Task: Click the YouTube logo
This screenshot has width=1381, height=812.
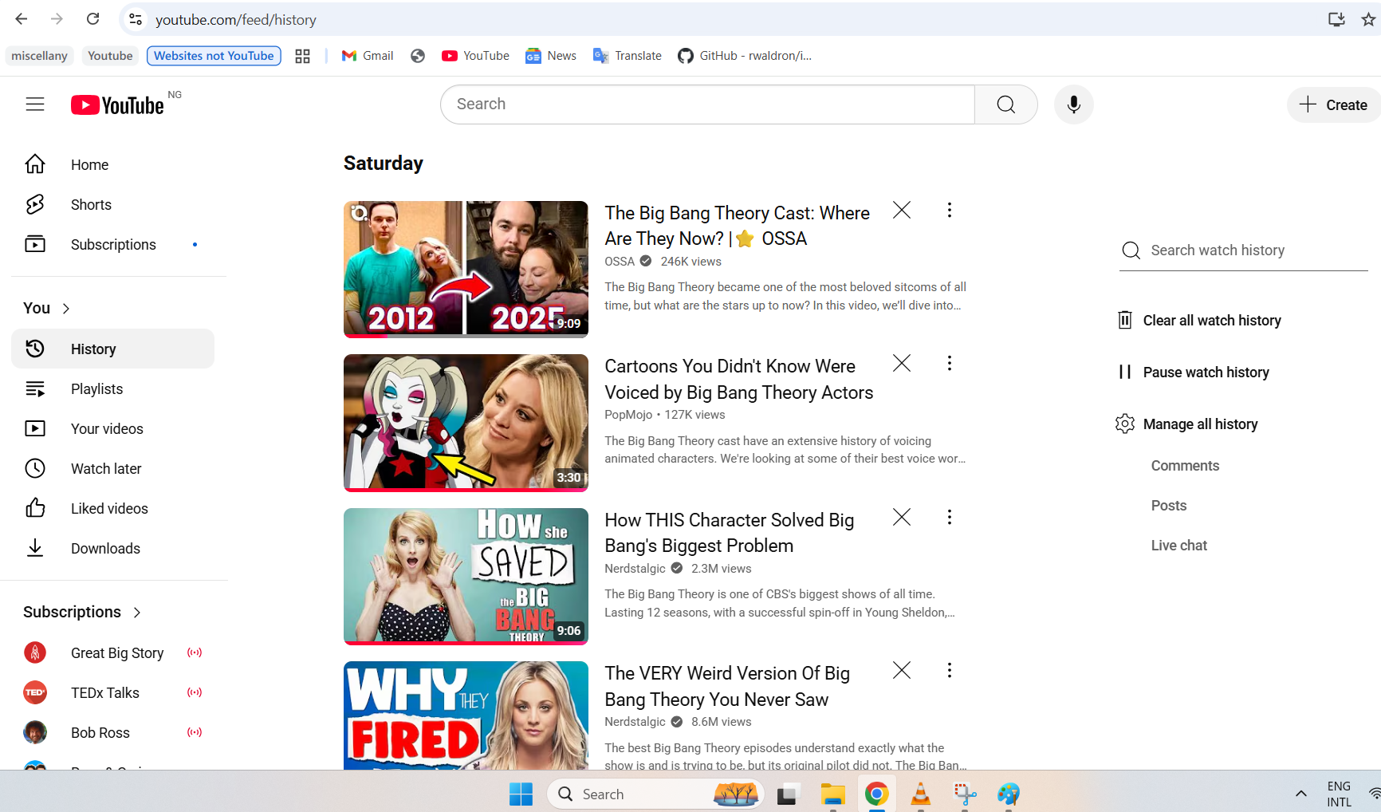Action: point(117,104)
